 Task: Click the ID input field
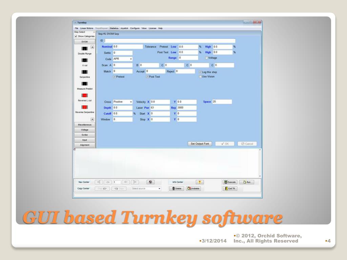click(x=170, y=41)
